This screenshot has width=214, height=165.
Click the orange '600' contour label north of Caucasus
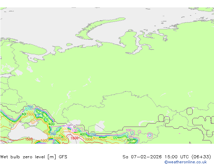coord(64,129)
